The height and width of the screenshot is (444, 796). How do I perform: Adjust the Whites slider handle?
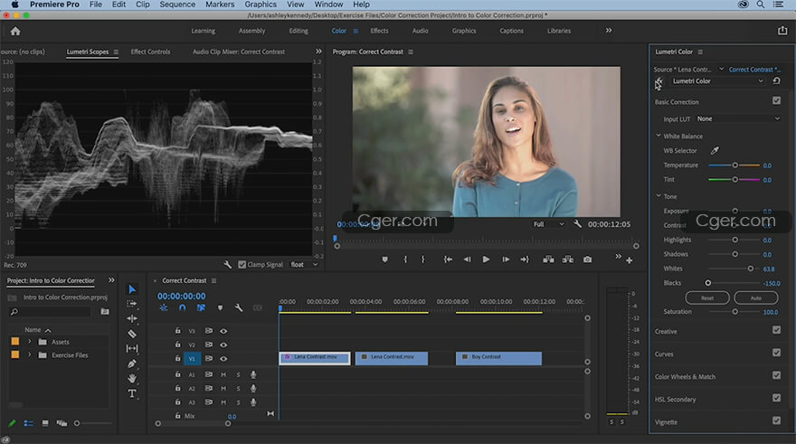click(750, 269)
